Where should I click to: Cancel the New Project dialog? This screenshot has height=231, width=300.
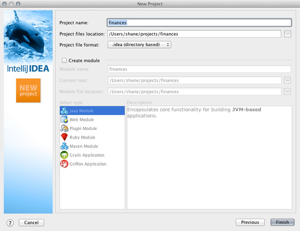click(x=31, y=222)
